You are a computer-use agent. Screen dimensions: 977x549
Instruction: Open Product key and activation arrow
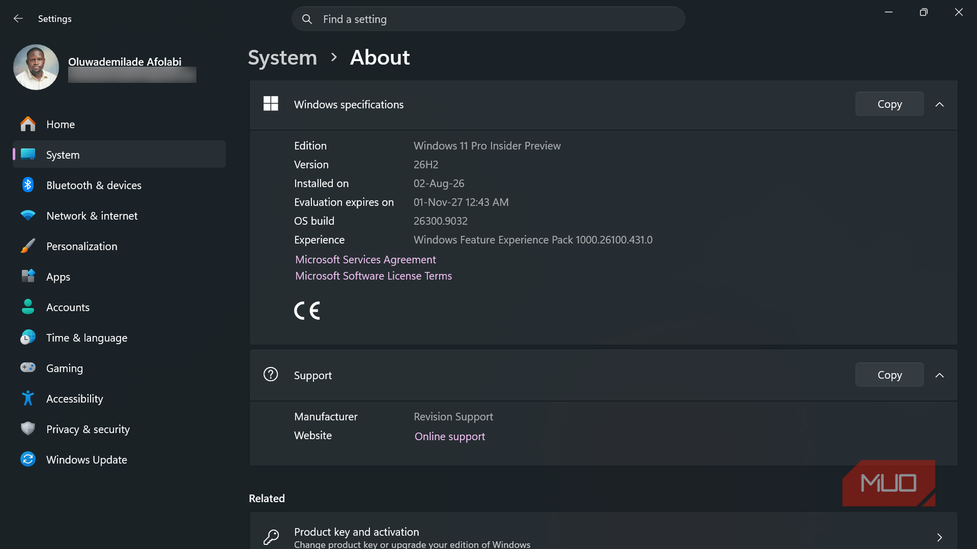tap(939, 537)
